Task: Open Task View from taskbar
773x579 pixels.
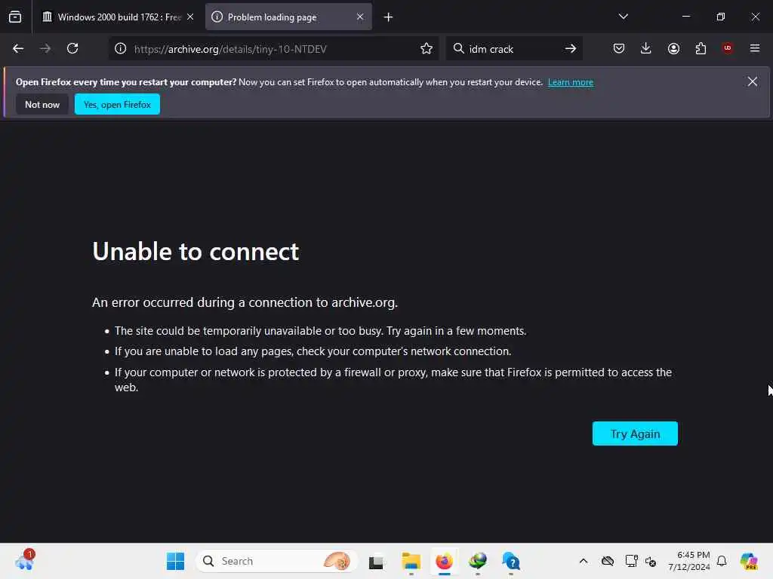Action: (377, 561)
